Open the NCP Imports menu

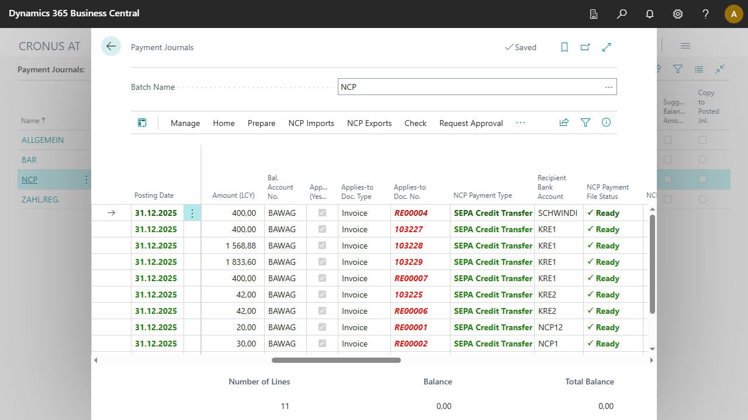[x=311, y=123]
